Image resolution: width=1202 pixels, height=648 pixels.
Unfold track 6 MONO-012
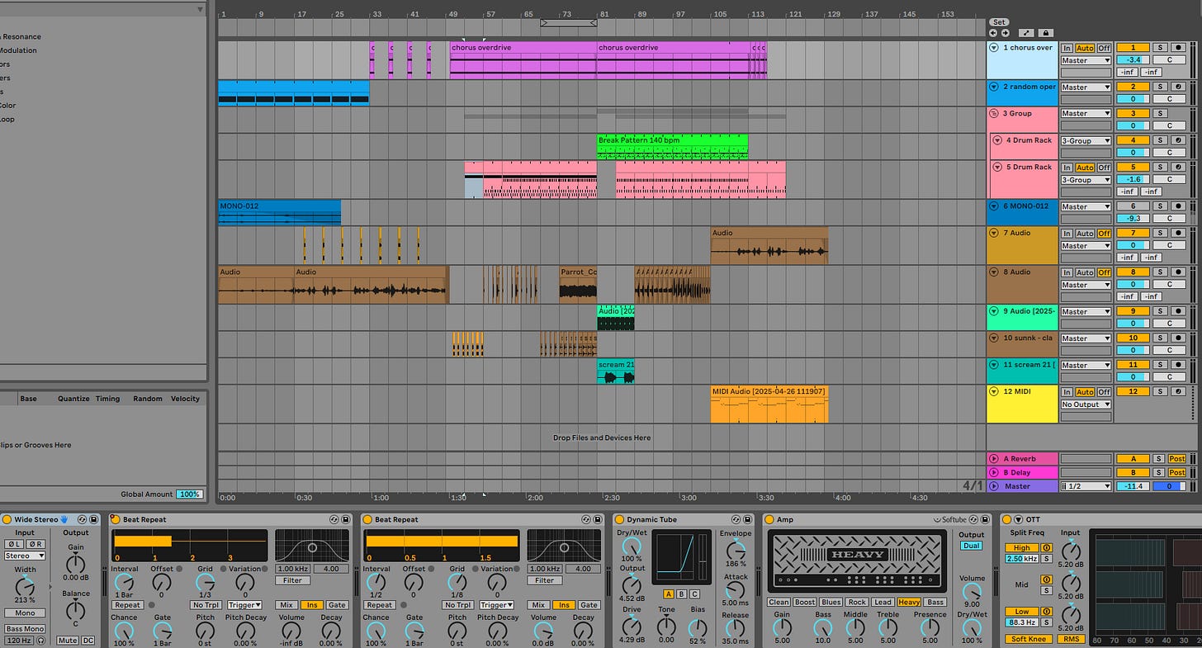[x=994, y=206]
